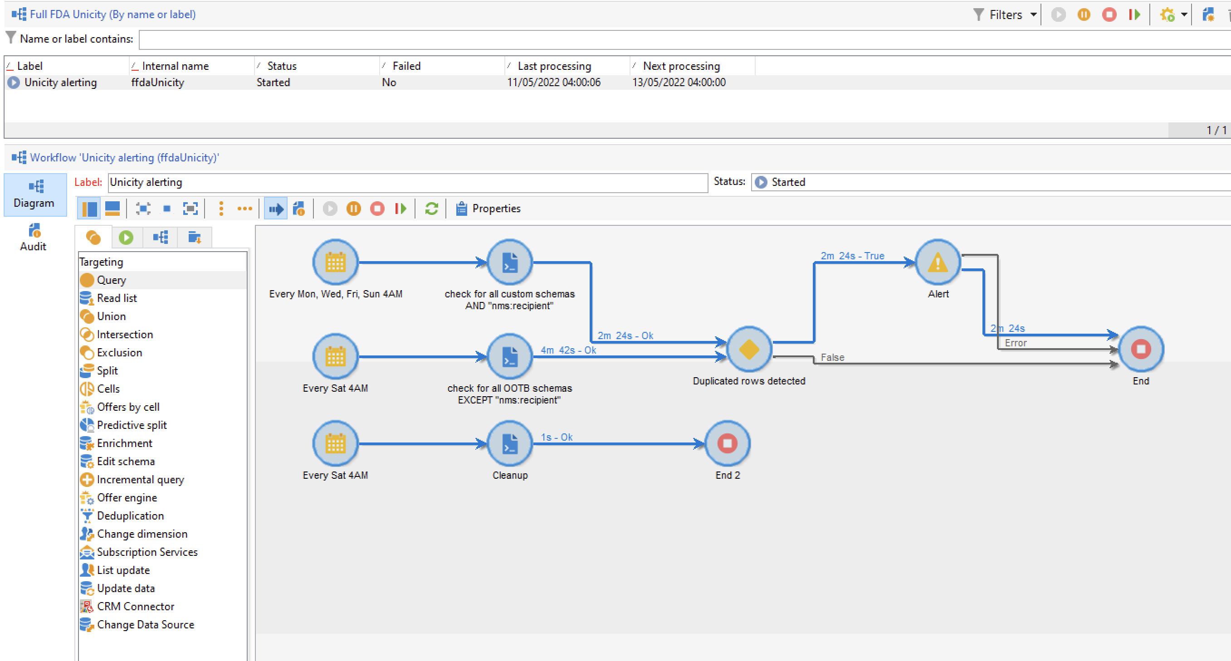The width and height of the screenshot is (1231, 661).
Task: Open dropdown arrow next to actions gear icon
Action: click(1184, 15)
